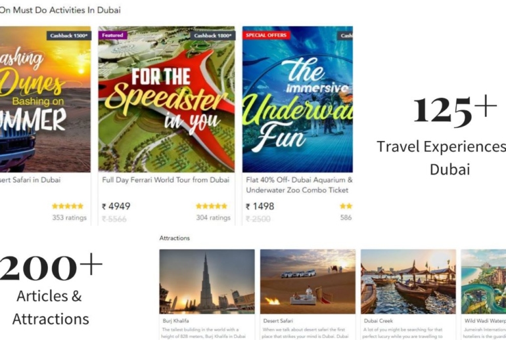The image size is (506, 340).
Task: Click the Ferrari World star rating
Action: 212,206
